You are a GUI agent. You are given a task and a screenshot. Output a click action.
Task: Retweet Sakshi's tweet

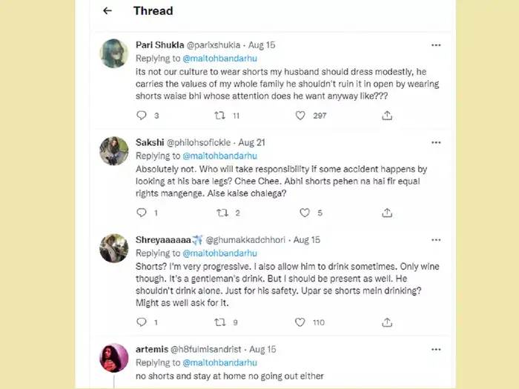(221, 213)
